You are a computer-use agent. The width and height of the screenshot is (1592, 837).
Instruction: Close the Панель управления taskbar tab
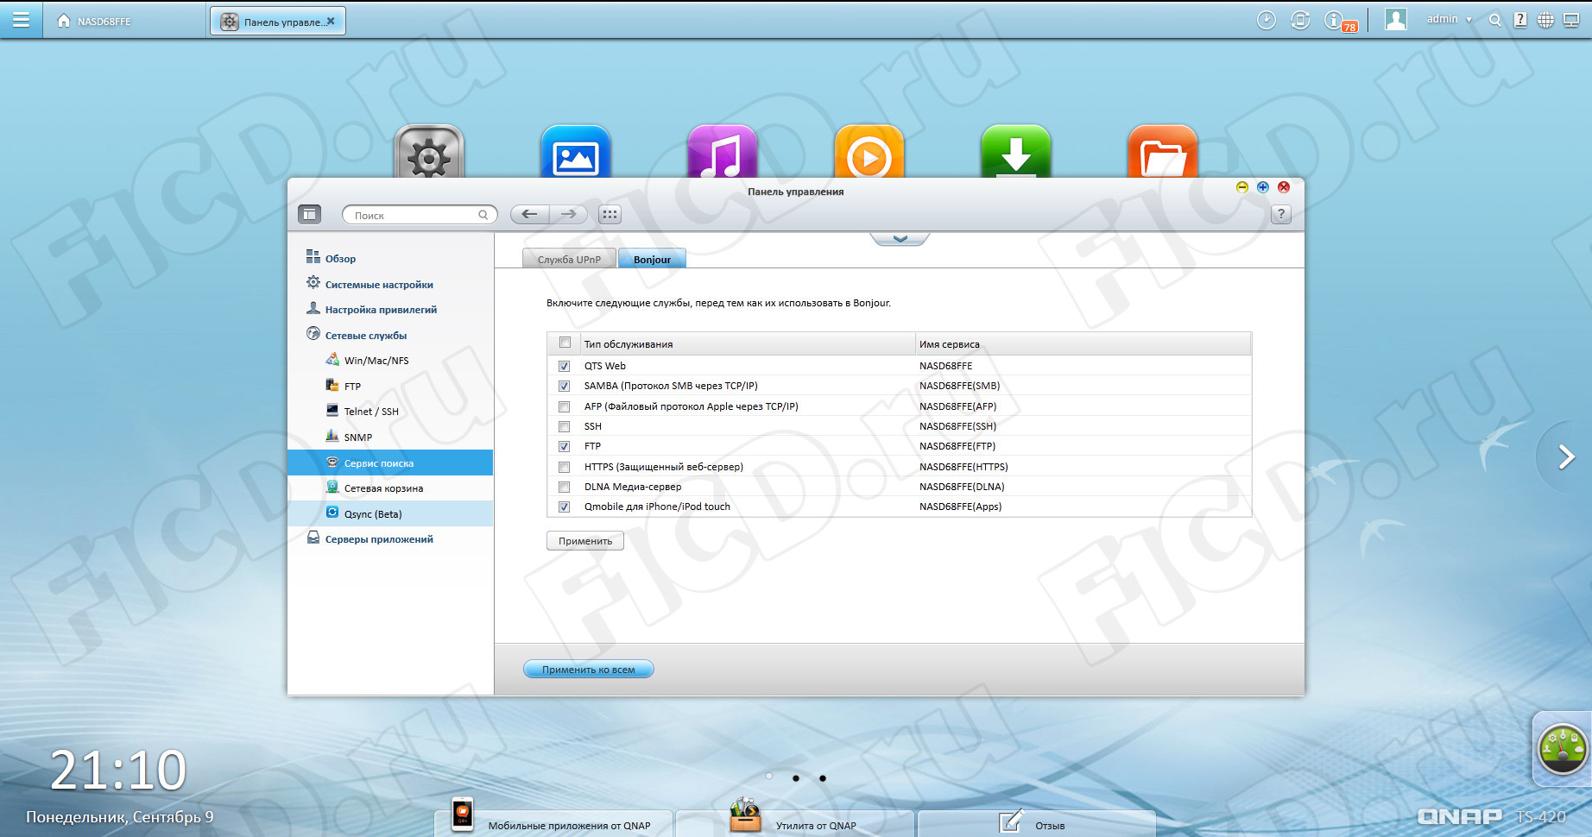point(331,21)
